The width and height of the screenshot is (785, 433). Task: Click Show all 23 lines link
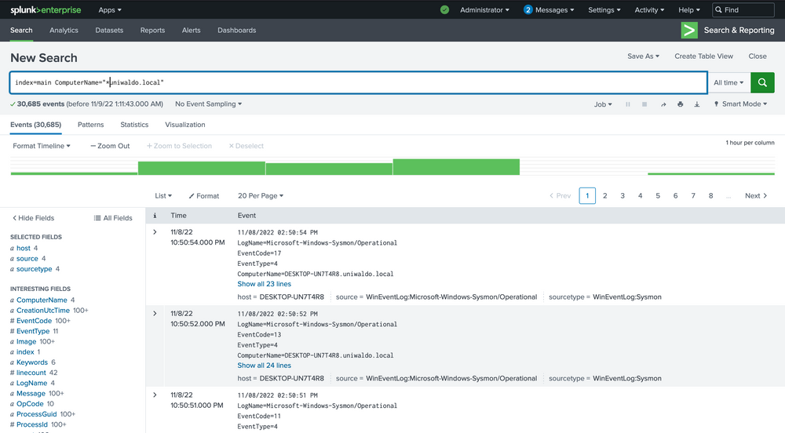coord(264,284)
